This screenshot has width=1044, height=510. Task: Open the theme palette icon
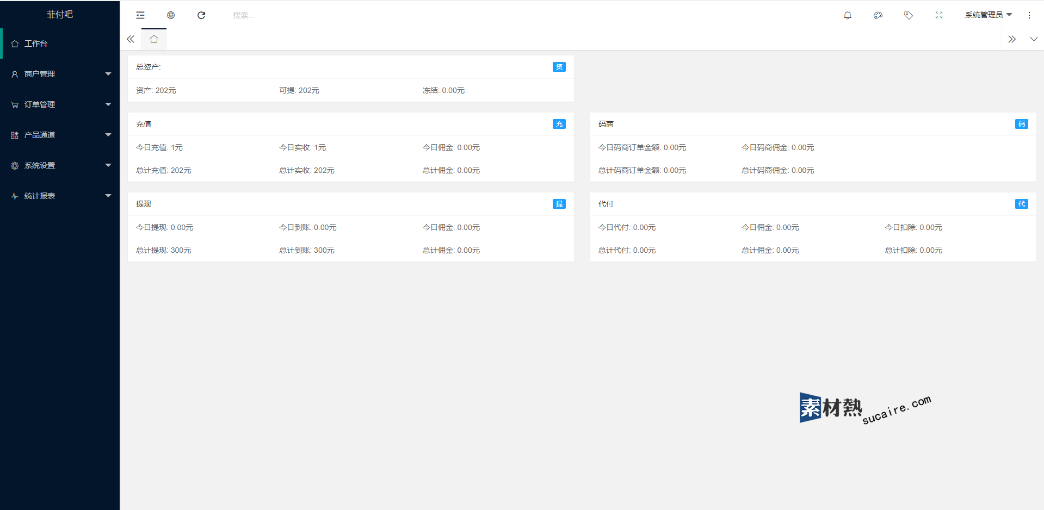878,15
